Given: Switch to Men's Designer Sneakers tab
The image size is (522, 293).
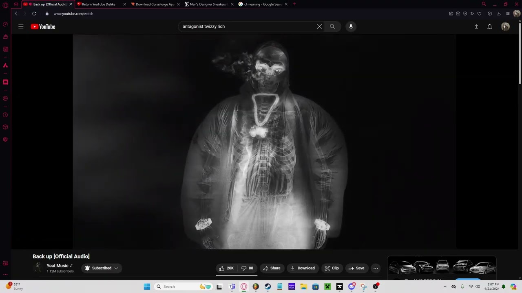Looking at the screenshot, I should [x=209, y=4].
